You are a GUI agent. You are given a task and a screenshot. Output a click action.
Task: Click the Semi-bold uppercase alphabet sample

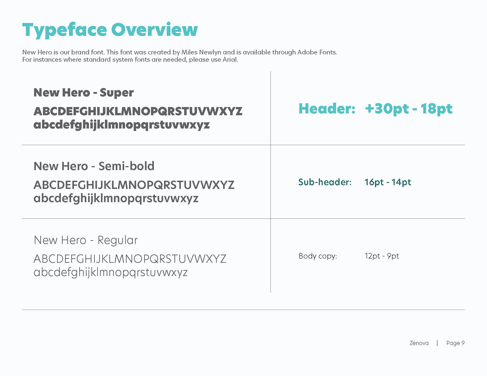(134, 185)
